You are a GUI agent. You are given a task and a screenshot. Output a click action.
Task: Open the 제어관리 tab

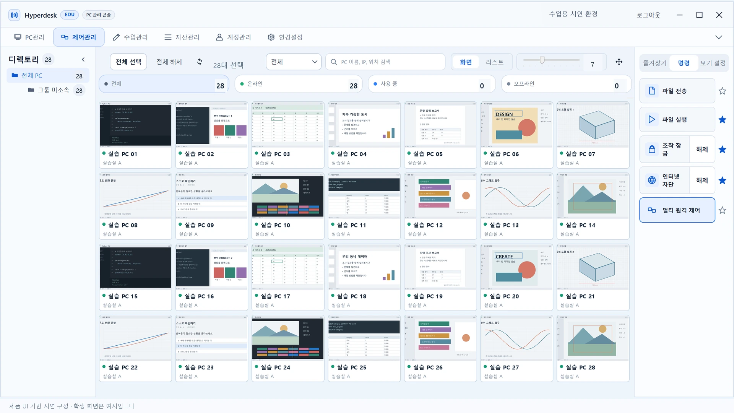click(79, 37)
